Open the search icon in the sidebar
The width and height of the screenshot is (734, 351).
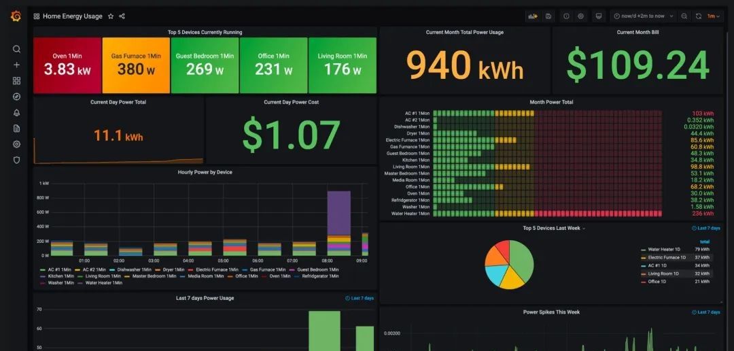(x=16, y=49)
